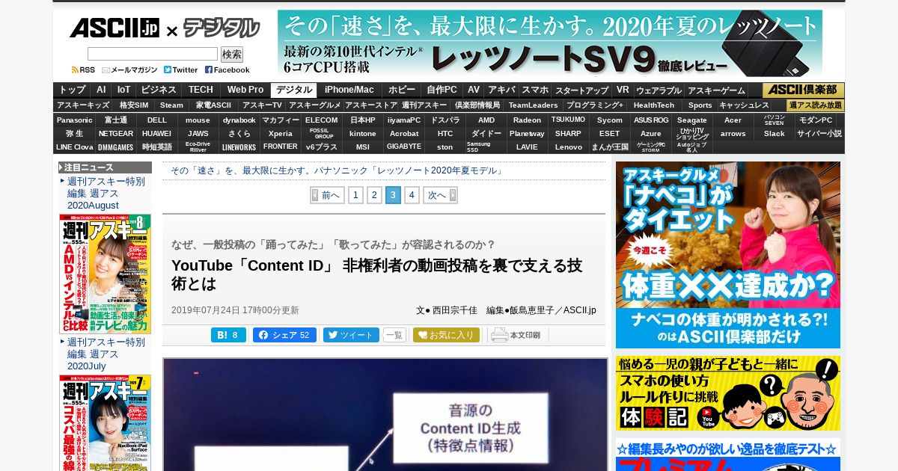
Task: Open the トップ navigation tab
Action: [73, 90]
